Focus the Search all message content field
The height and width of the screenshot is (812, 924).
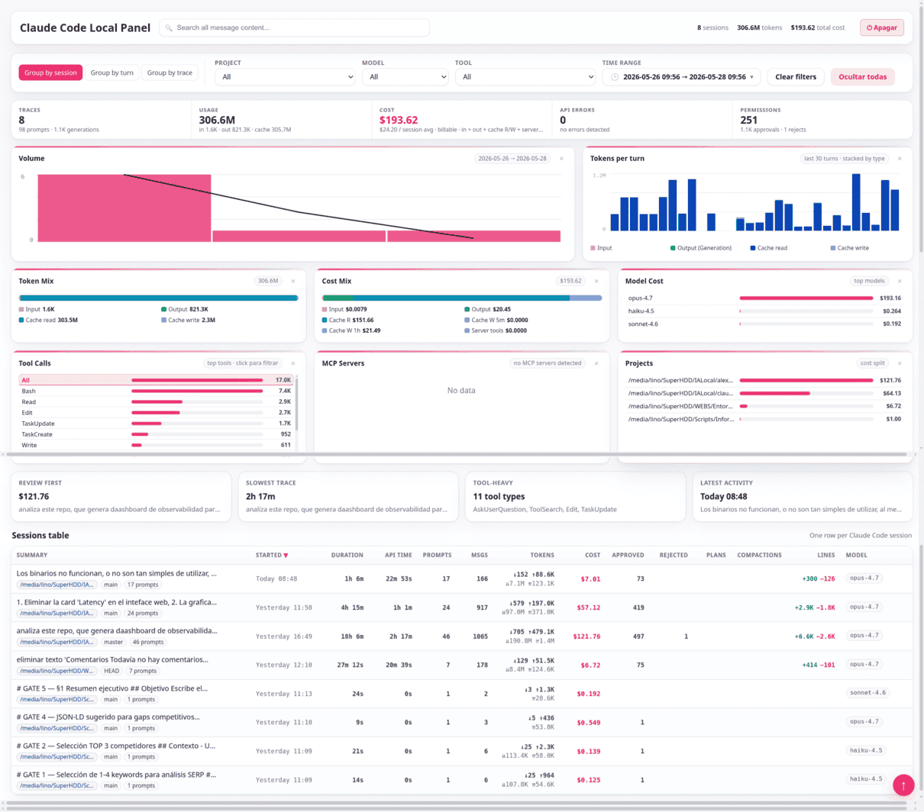click(294, 27)
